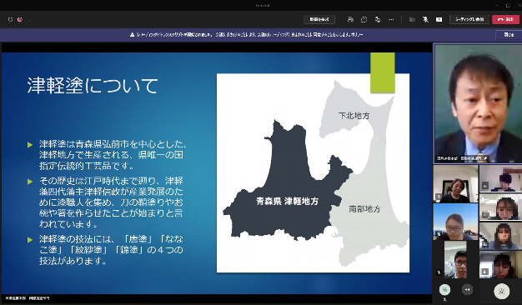Select the third small participant tile in right column
This screenshot has height=305, width=522.
pos(500,236)
